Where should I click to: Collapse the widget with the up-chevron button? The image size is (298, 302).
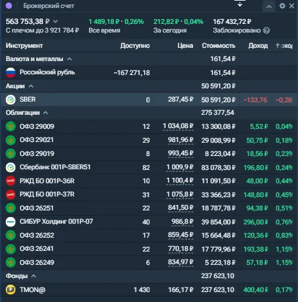tap(269, 7)
